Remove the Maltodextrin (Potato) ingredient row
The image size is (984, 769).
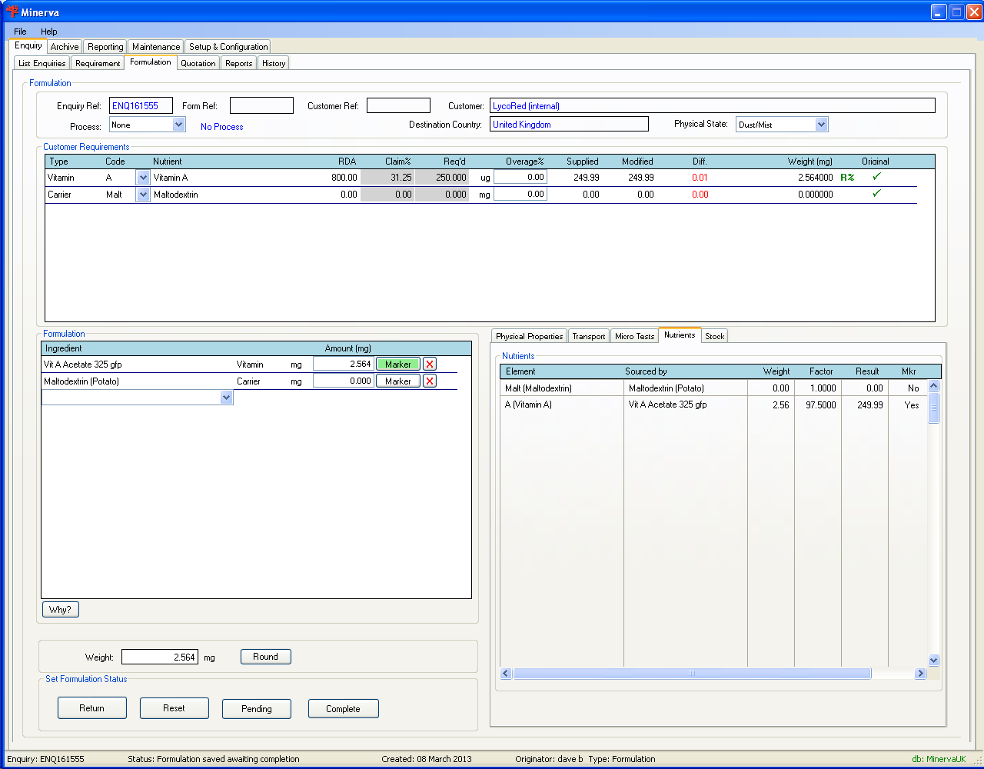[430, 381]
